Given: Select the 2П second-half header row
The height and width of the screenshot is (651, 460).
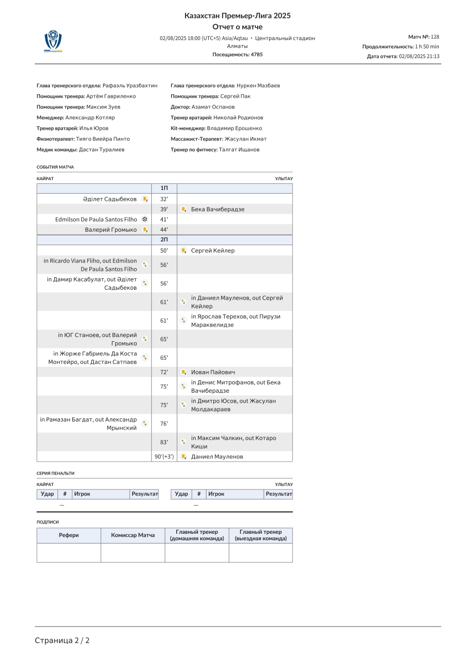Looking at the screenshot, I should coord(164,240).
